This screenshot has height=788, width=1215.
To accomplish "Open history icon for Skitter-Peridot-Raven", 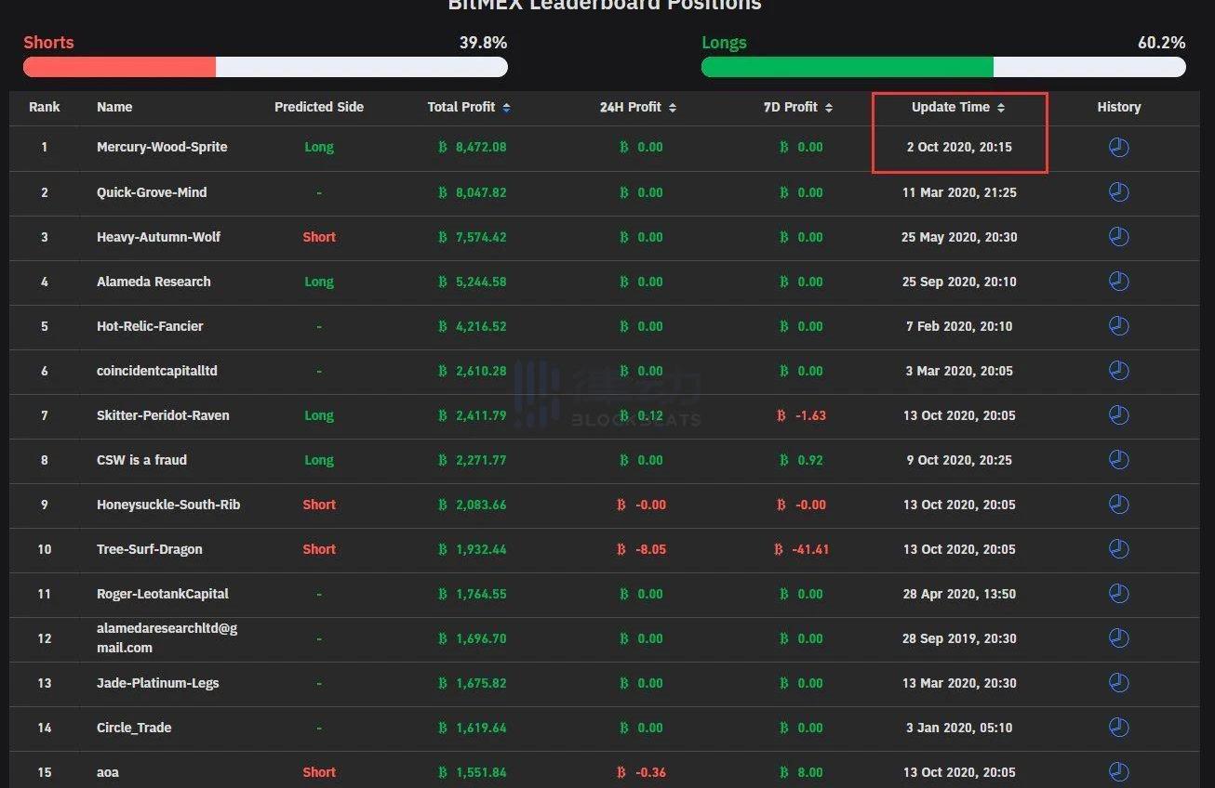I will point(1118,415).
